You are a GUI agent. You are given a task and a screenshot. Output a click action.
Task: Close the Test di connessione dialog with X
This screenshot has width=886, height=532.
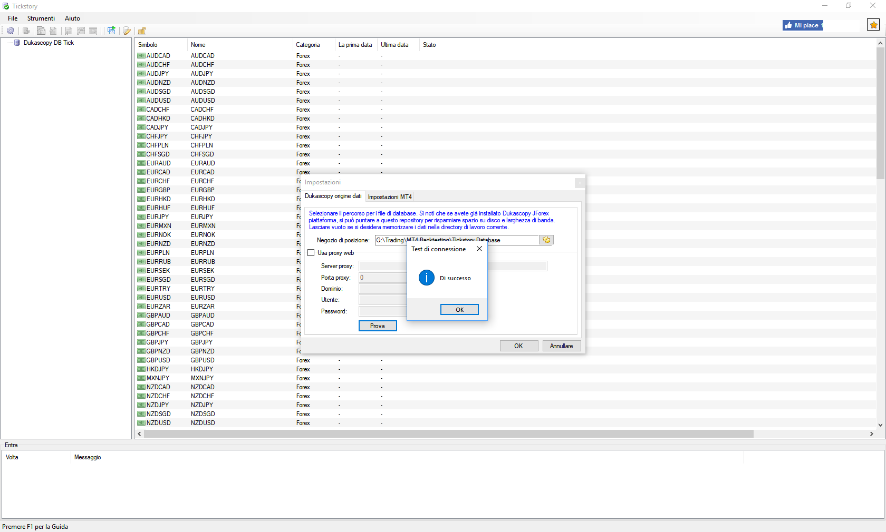click(x=479, y=249)
